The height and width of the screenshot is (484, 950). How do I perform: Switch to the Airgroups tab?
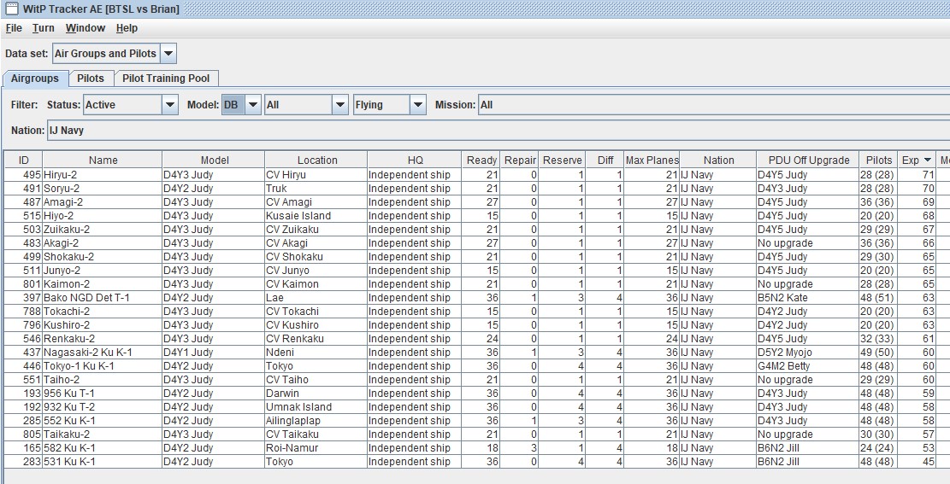[x=34, y=79]
